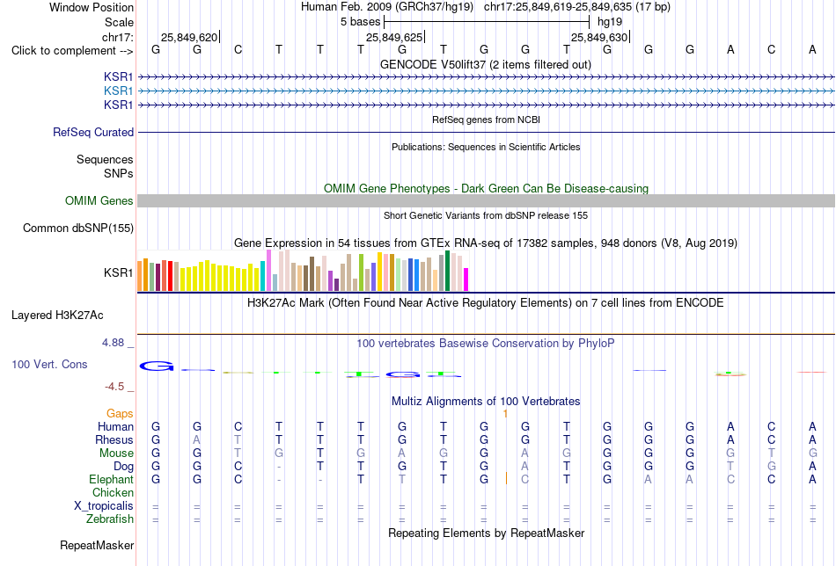Click the Common dbSNP(155) label
This screenshot has width=836, height=566.
pos(78,228)
